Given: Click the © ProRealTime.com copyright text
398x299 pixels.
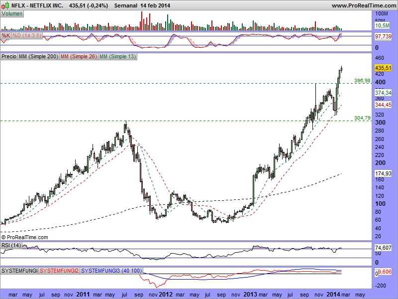Looking at the screenshot, I should pos(24,237).
